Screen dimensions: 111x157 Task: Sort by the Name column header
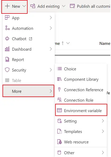coord(105,44)
